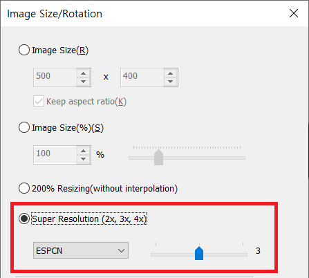Toggle Keep aspect ratio checkbox
Image resolution: width=309 pixels, height=278 pixels.
[x=39, y=101]
